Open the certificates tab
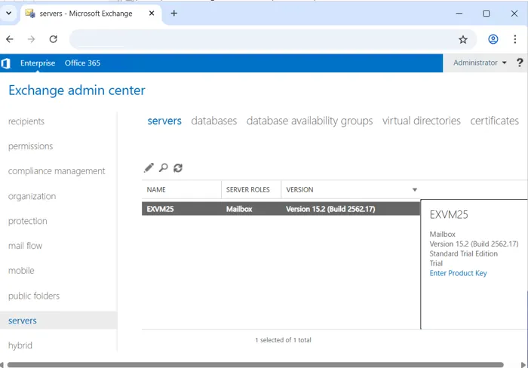This screenshot has height=368, width=528. [494, 121]
